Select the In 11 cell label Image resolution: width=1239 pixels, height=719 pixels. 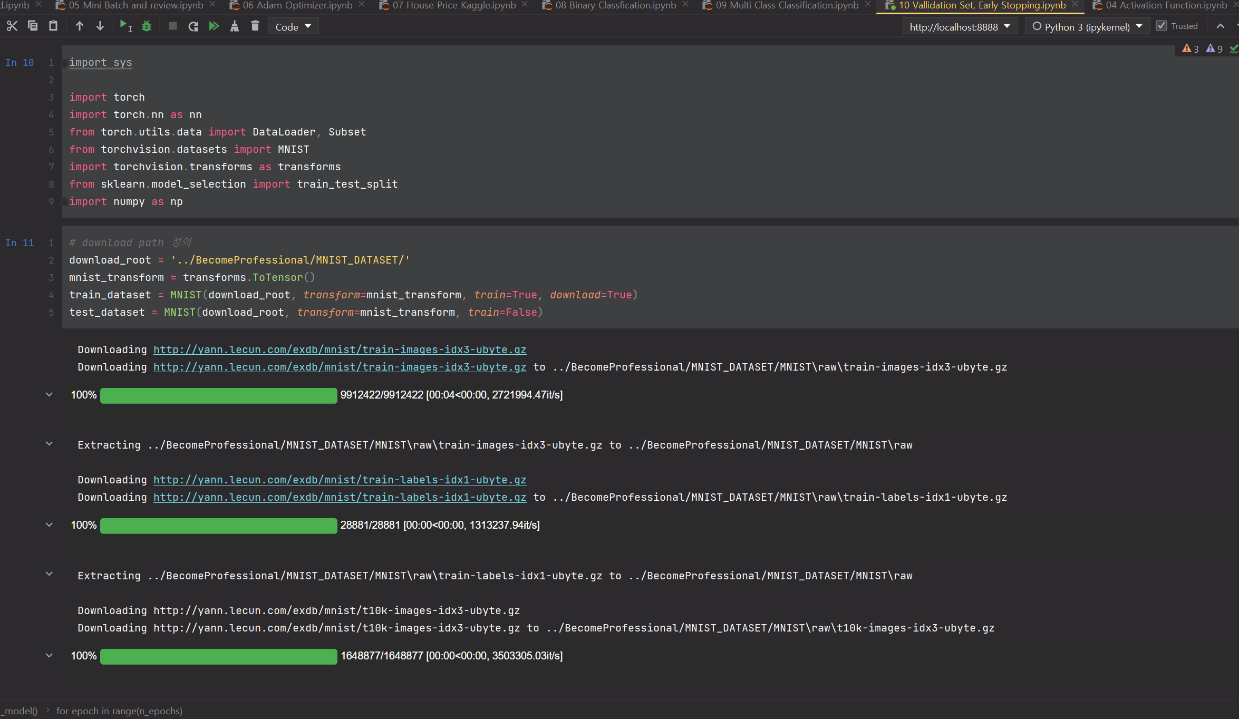pos(20,243)
